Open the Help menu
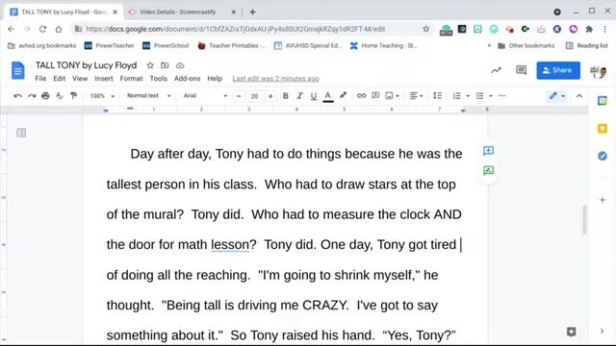The image size is (616, 346). 215,79
